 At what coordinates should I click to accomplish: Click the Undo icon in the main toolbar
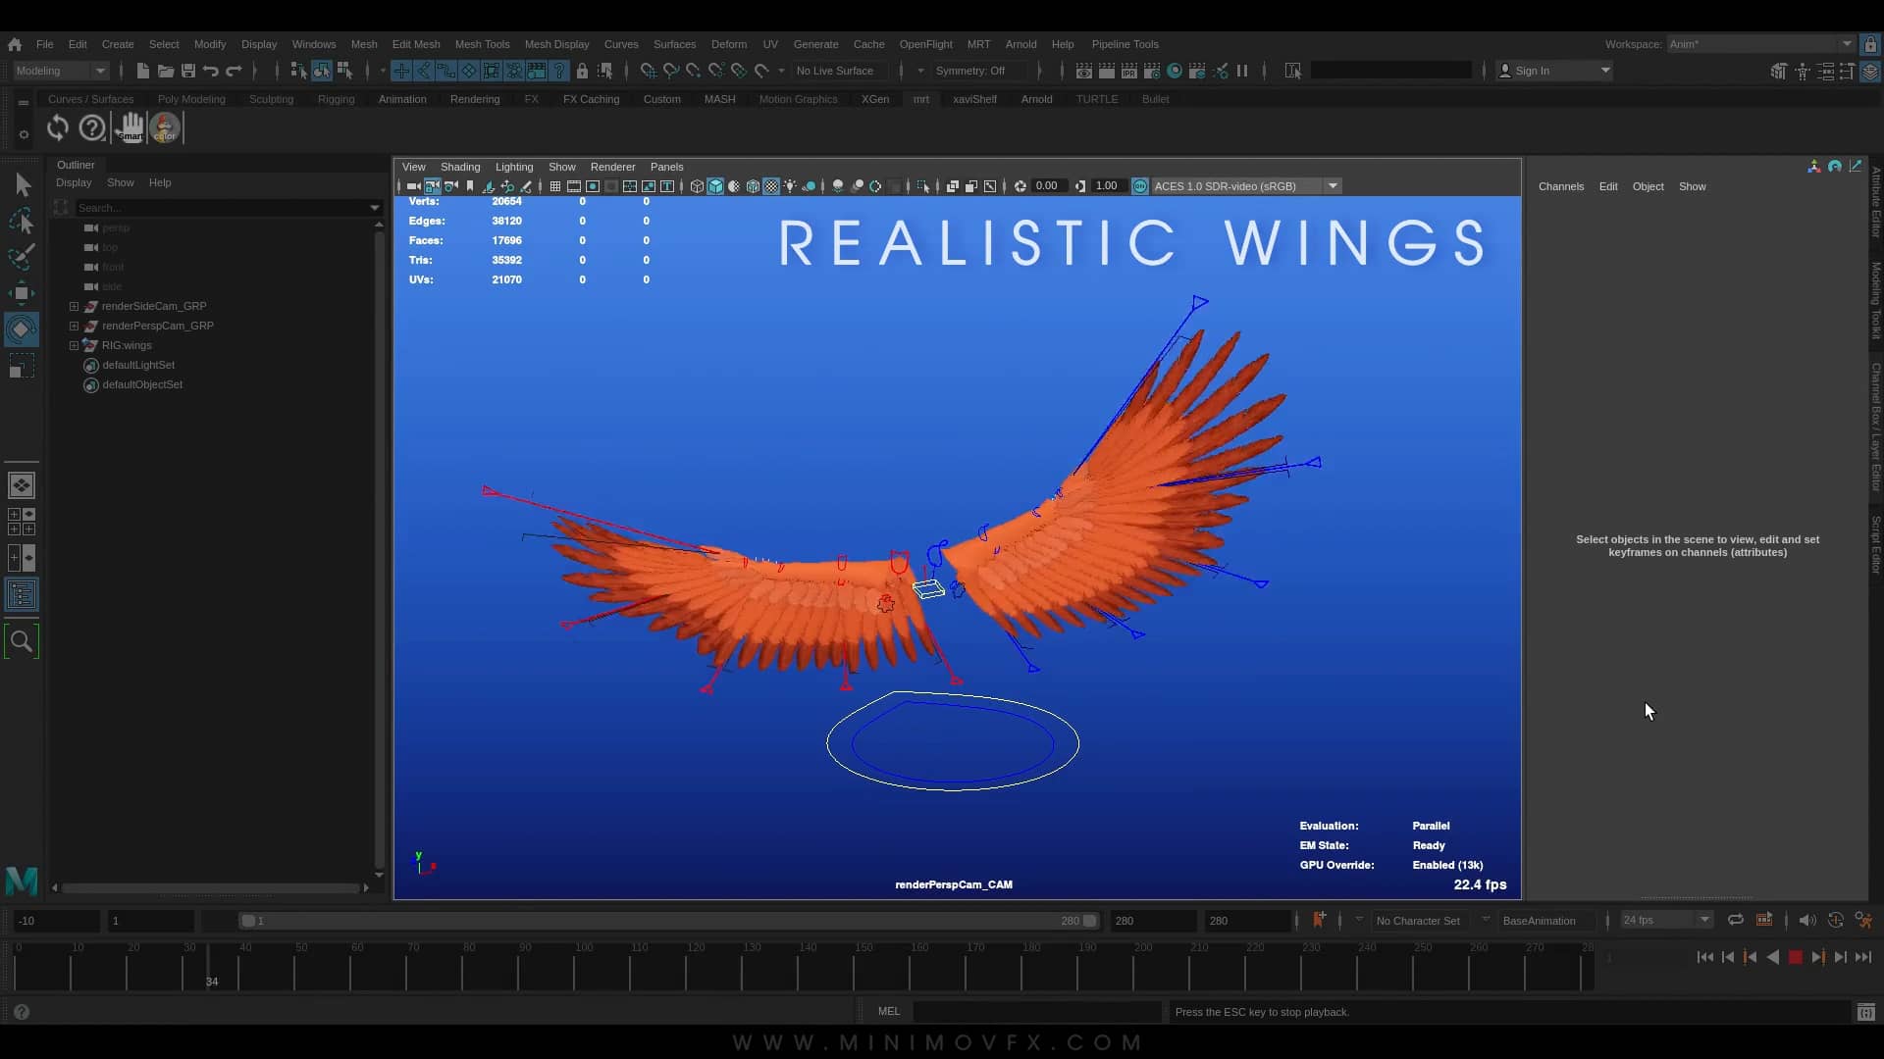(210, 70)
